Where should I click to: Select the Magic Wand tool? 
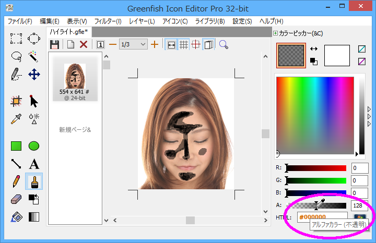click(34, 56)
